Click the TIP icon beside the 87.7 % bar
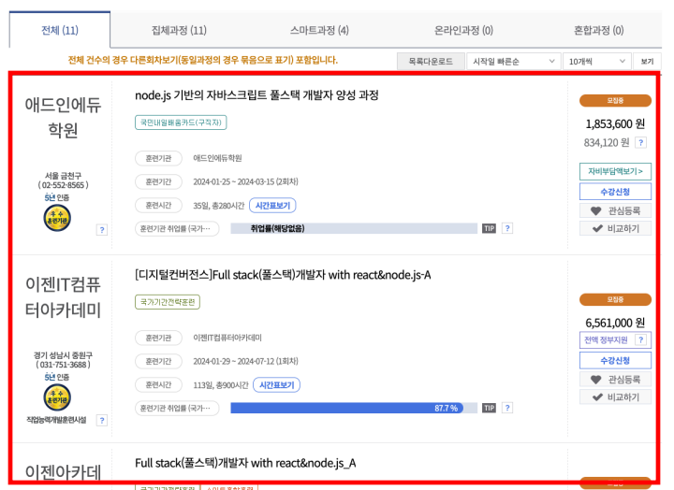The height and width of the screenshot is (490, 674). [x=490, y=408]
